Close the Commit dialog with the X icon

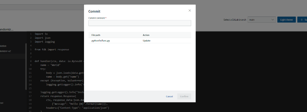[x=190, y=10]
